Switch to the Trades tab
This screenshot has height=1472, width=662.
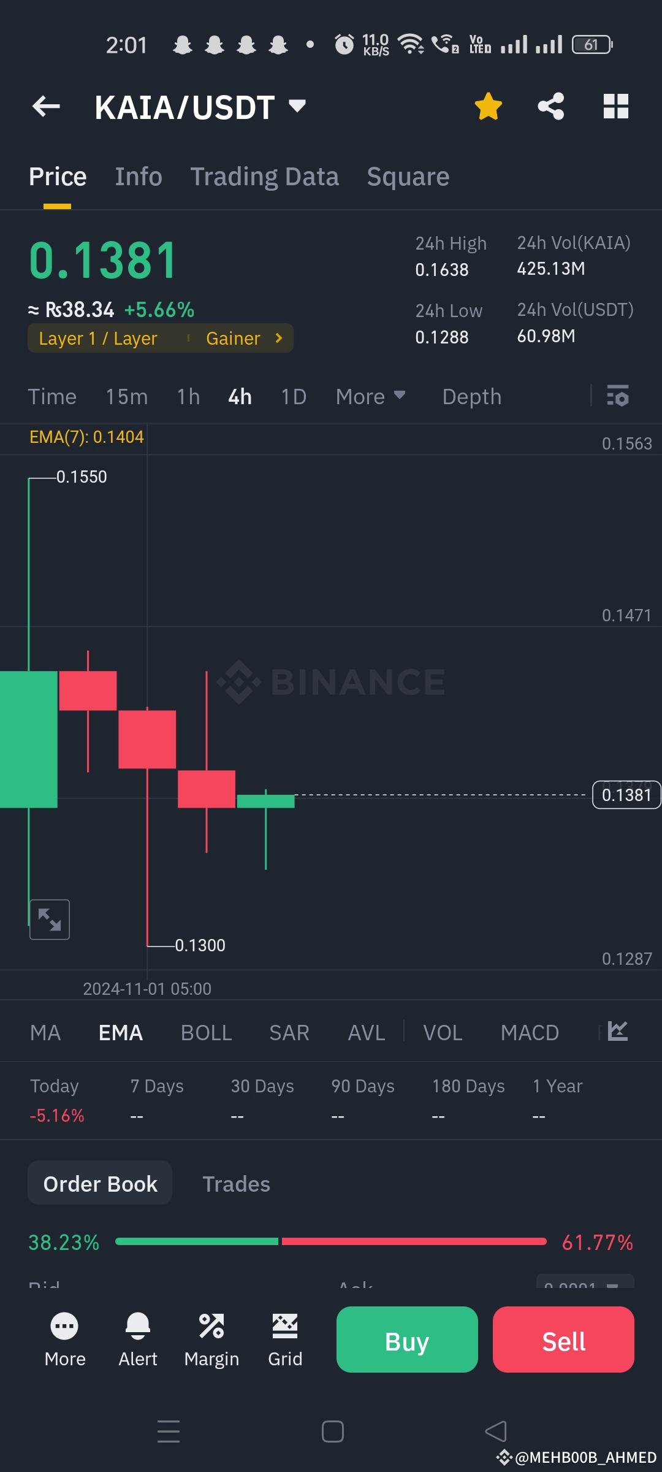237,1184
